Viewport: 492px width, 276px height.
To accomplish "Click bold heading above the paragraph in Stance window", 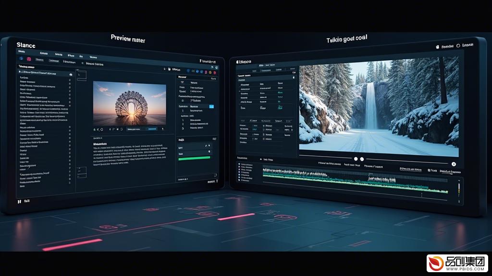I will click(100, 144).
